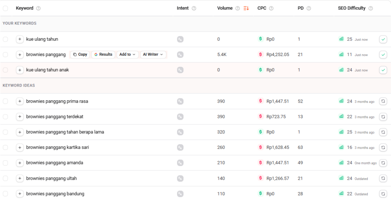
Task: Refresh SEO difficulty for 'brownies panggang tahan berapa lama'
Action: pyautogui.click(x=383, y=132)
